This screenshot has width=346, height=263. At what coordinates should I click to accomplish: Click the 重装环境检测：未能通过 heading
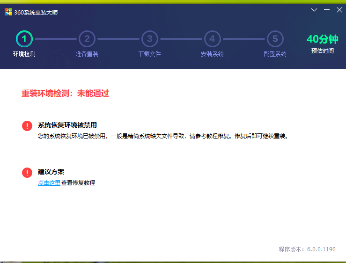click(65, 94)
